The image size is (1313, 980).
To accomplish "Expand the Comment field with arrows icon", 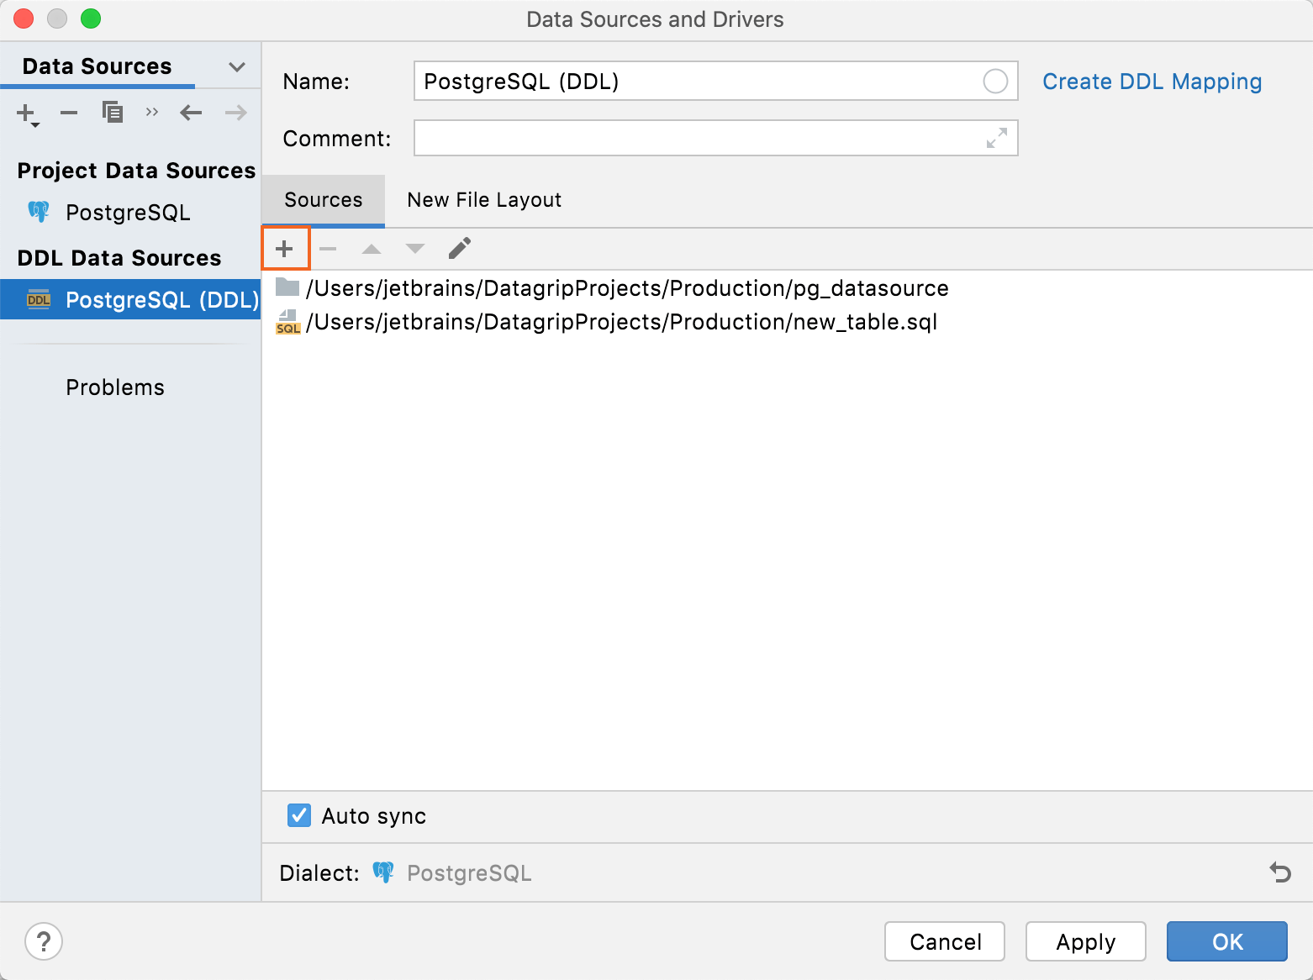I will click(x=996, y=138).
